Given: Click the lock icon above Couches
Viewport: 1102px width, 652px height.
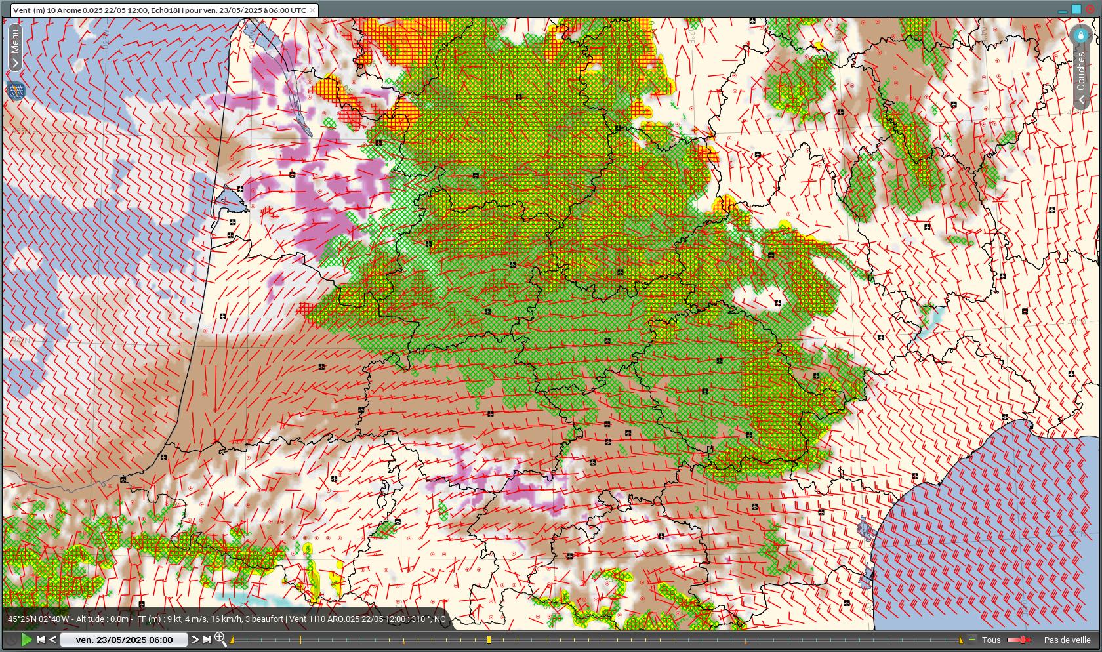Looking at the screenshot, I should [1080, 35].
